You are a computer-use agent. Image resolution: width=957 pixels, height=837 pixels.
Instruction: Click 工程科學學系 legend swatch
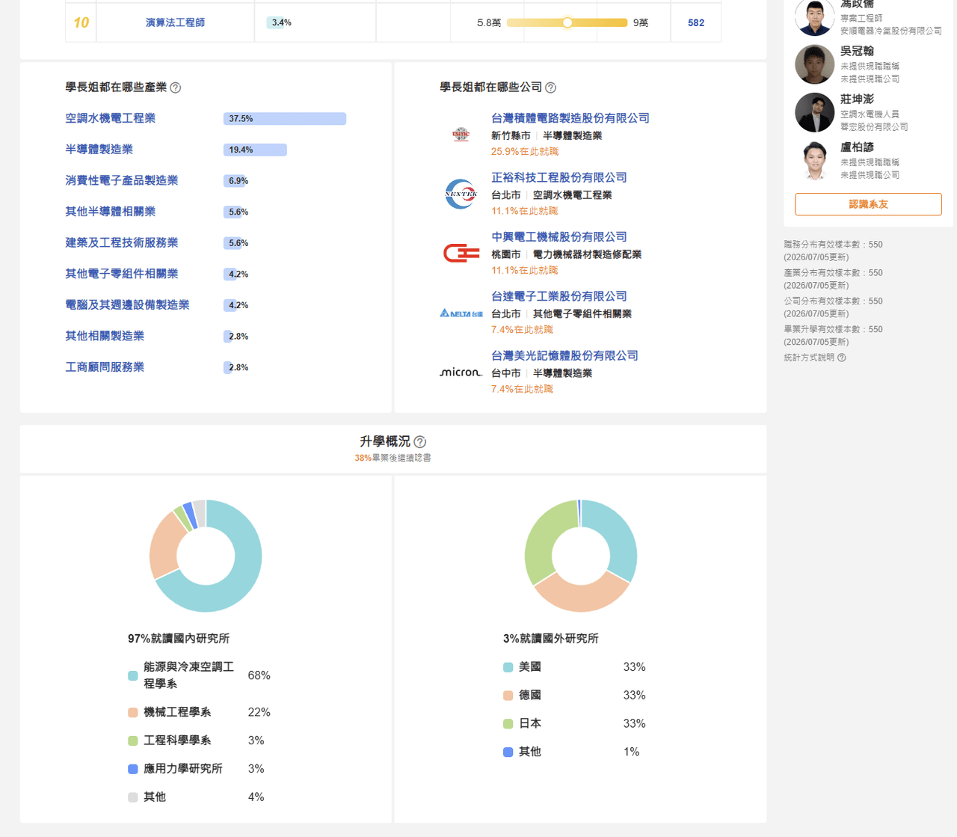[x=133, y=741]
